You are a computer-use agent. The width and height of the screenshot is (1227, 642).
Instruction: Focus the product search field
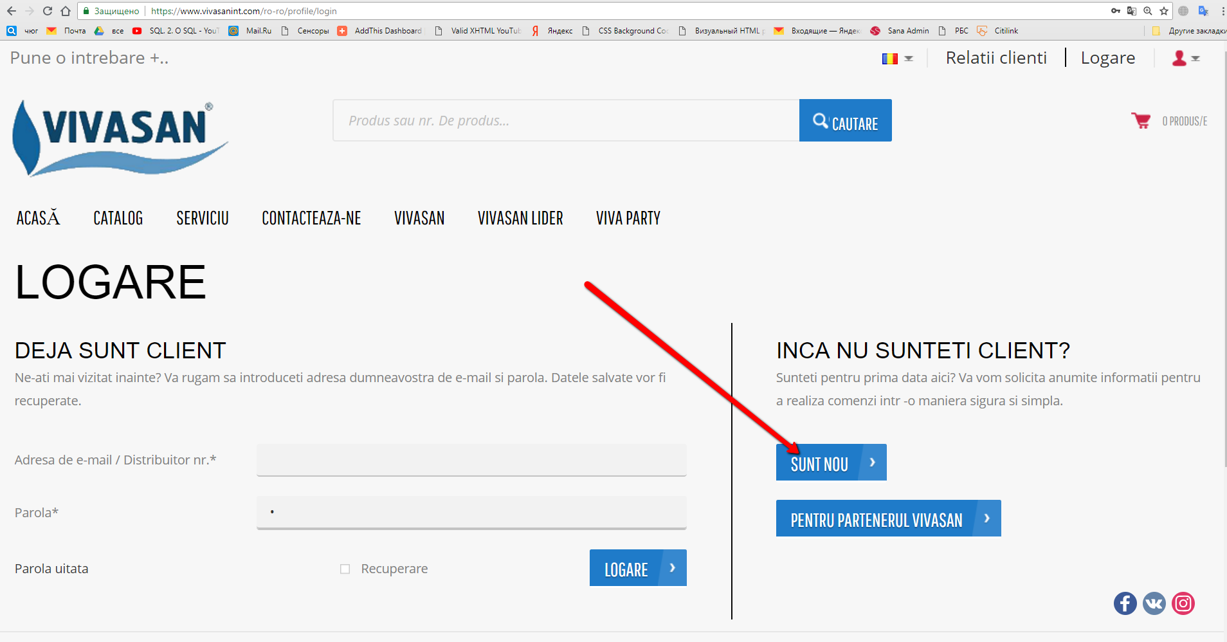coord(566,120)
